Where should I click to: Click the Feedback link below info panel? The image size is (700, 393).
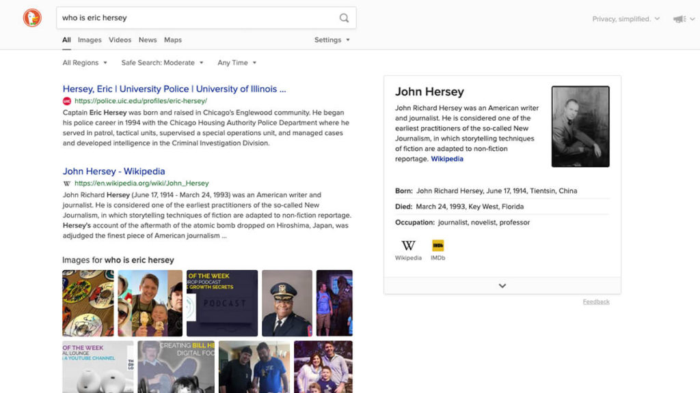point(596,302)
